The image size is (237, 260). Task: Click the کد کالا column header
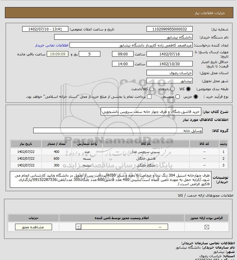204,144
